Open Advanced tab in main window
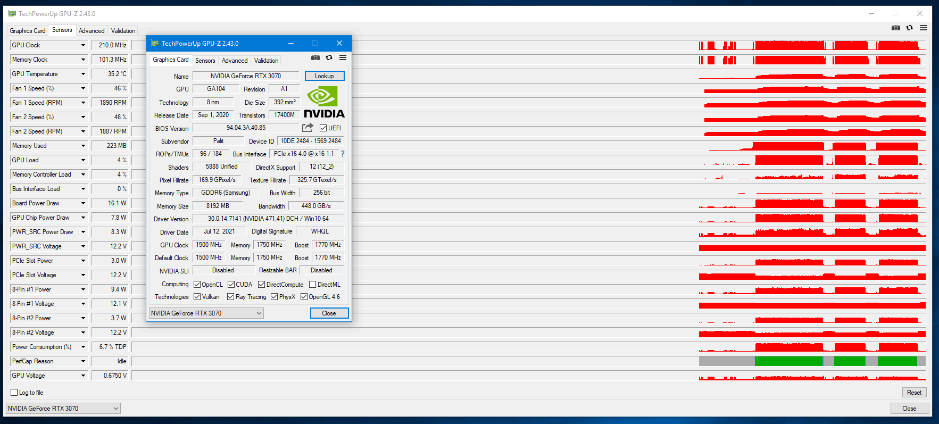Screen dimensions: 939x424 click(x=92, y=31)
